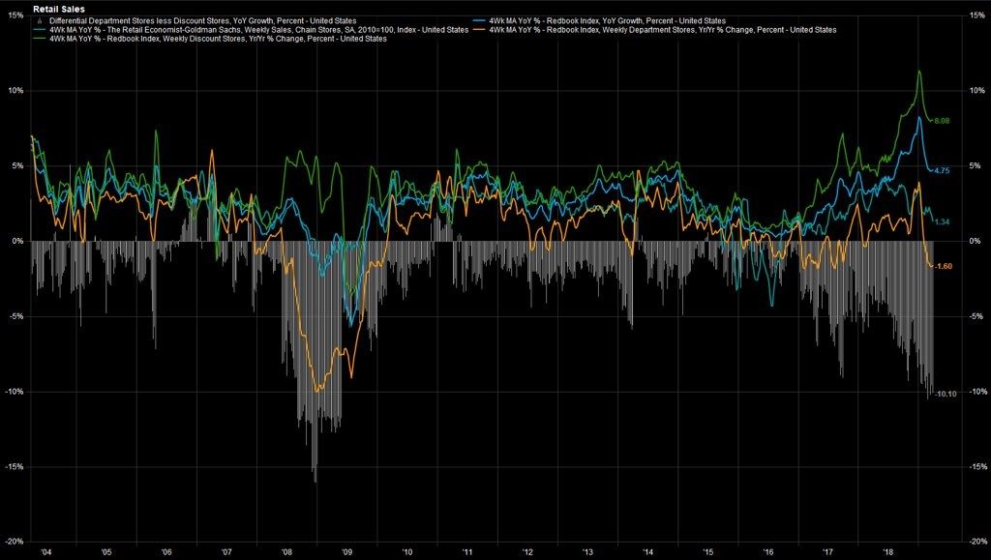Click the '15 year label on time axis
The width and height of the screenshot is (991, 560).
click(707, 552)
